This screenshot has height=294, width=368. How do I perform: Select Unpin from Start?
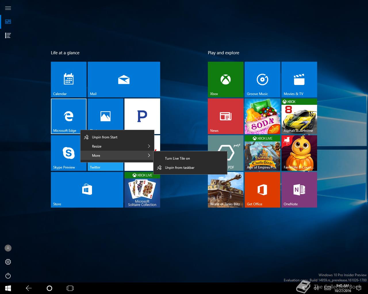(x=117, y=137)
